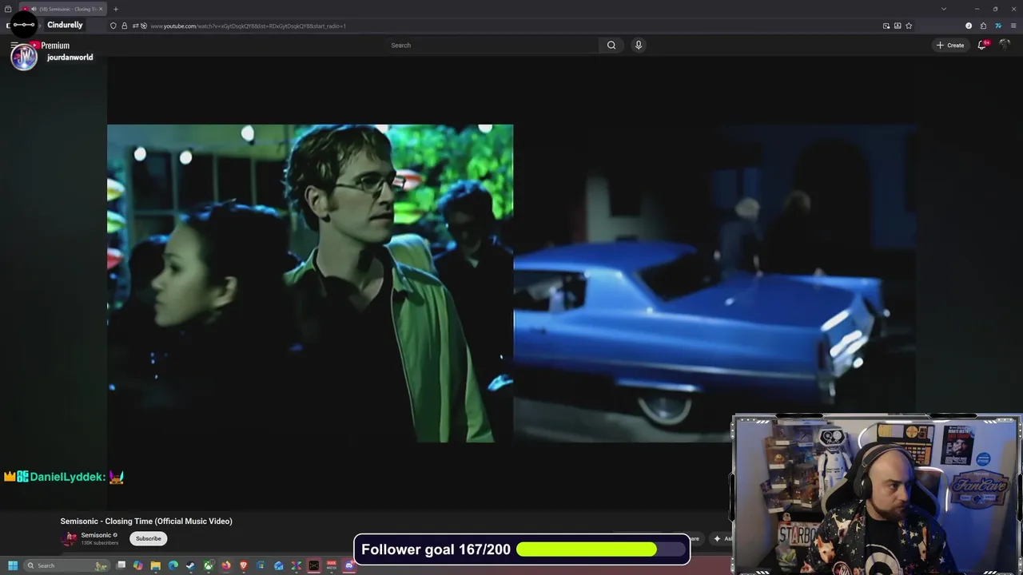The image size is (1023, 575).
Task: Launch Microsoft Edge from the taskbar
Action: [x=173, y=565]
